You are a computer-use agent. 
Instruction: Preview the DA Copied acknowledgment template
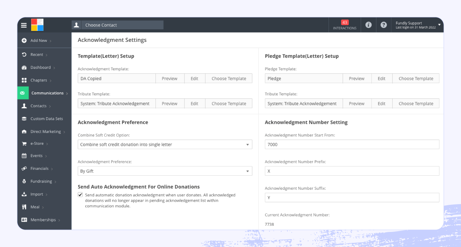pos(170,79)
